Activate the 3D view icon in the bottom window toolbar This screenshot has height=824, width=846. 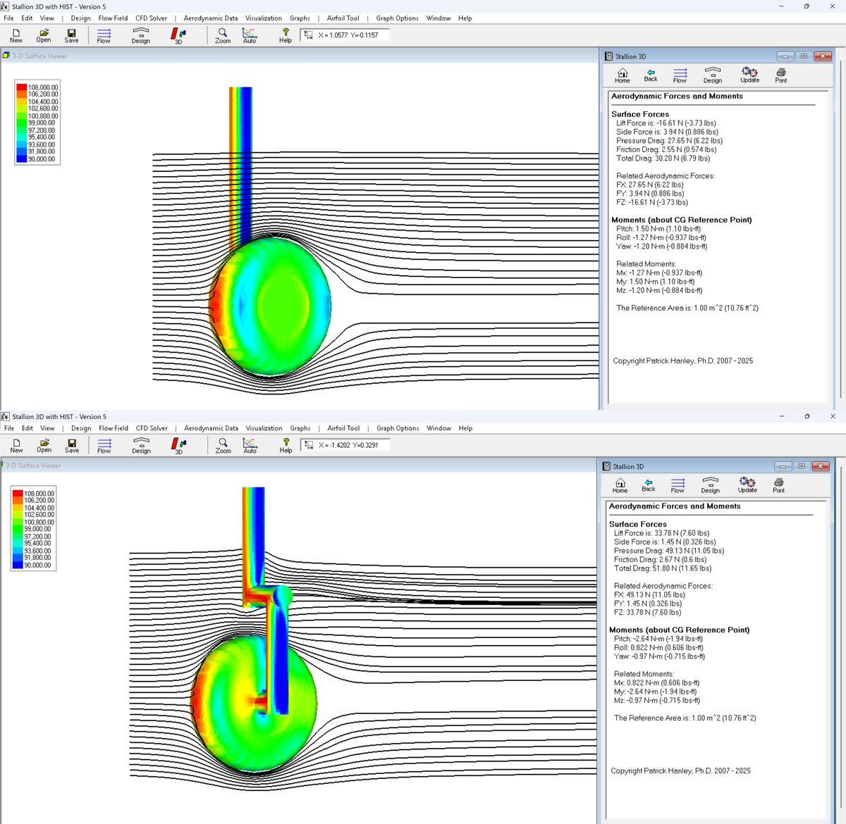tap(178, 445)
